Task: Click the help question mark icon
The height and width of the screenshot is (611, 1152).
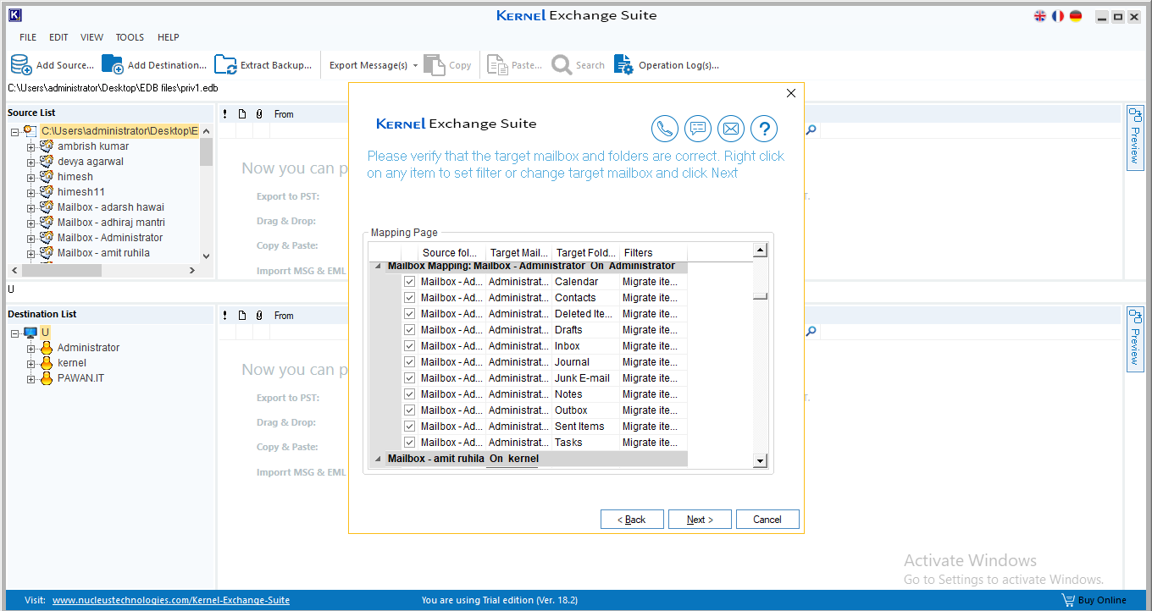Action: 764,129
